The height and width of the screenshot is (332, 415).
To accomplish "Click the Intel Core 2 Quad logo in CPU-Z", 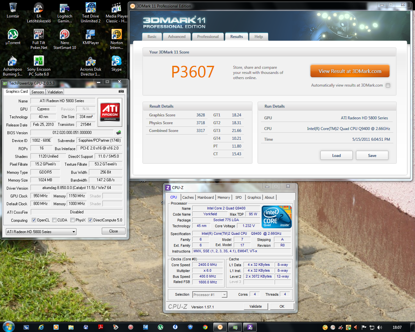I will [277, 217].
